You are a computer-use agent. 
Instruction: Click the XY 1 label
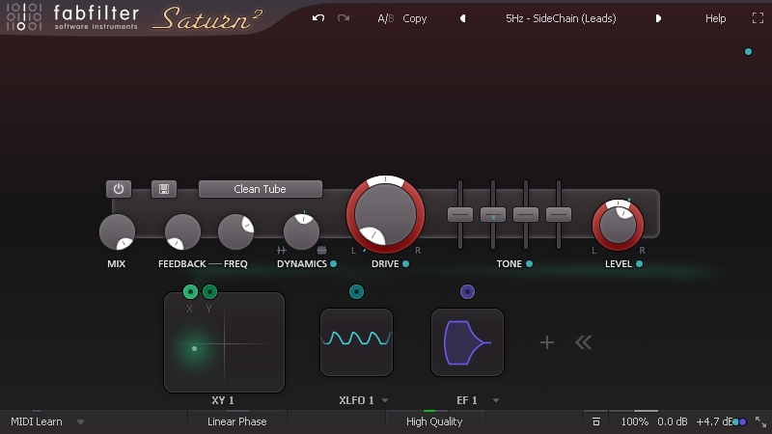(x=223, y=400)
